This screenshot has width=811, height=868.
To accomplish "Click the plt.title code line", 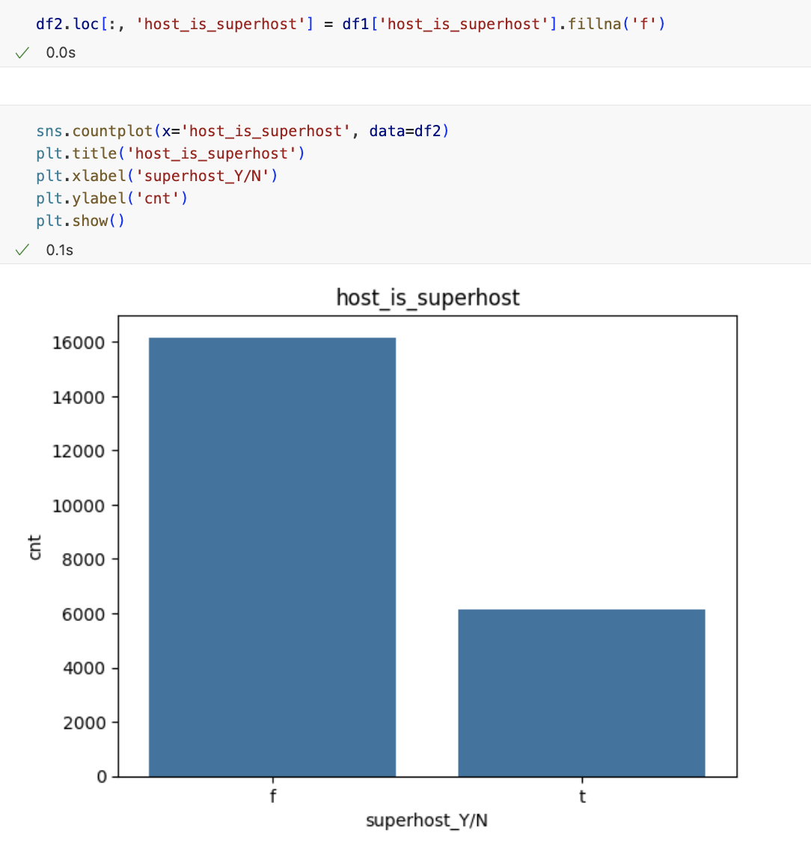I will click(171, 153).
